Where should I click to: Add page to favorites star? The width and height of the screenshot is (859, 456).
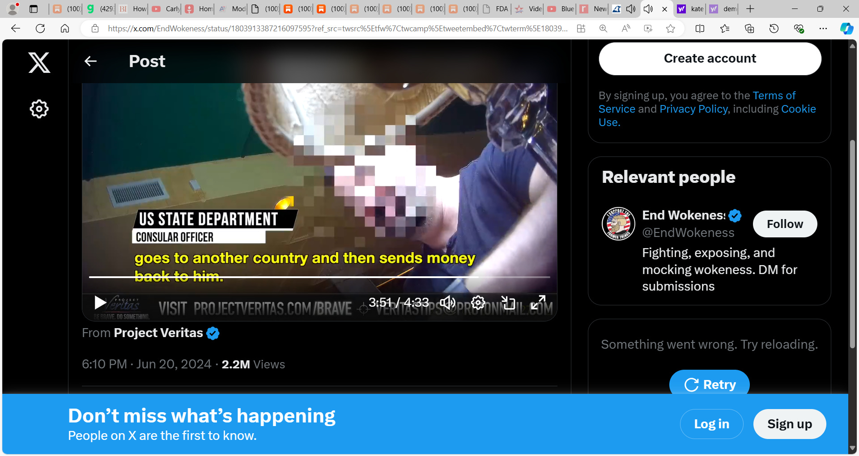coord(670,29)
